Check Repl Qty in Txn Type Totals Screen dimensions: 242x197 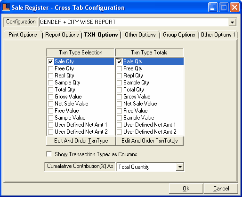click(119, 76)
